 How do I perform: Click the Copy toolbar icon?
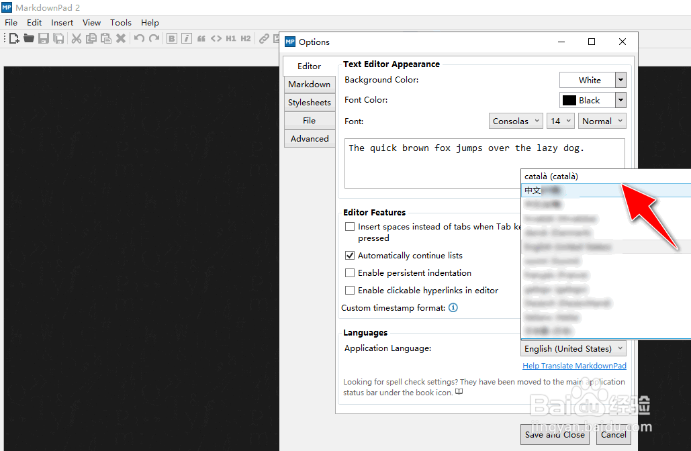coord(91,39)
